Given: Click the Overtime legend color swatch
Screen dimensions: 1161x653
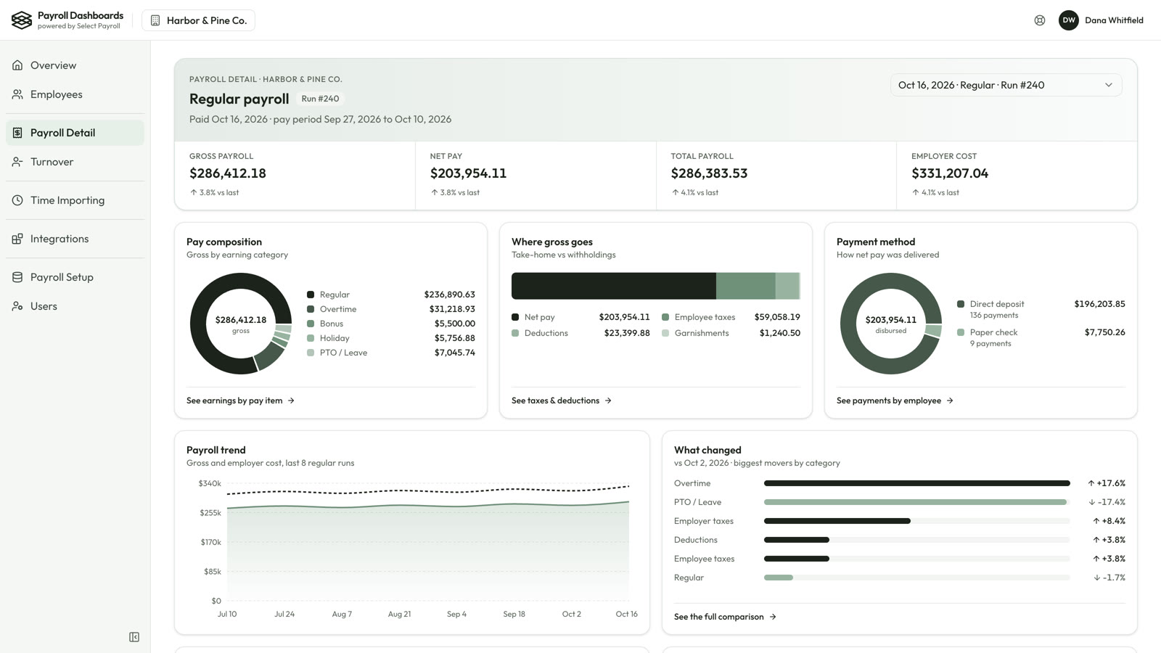Looking at the screenshot, I should point(311,309).
